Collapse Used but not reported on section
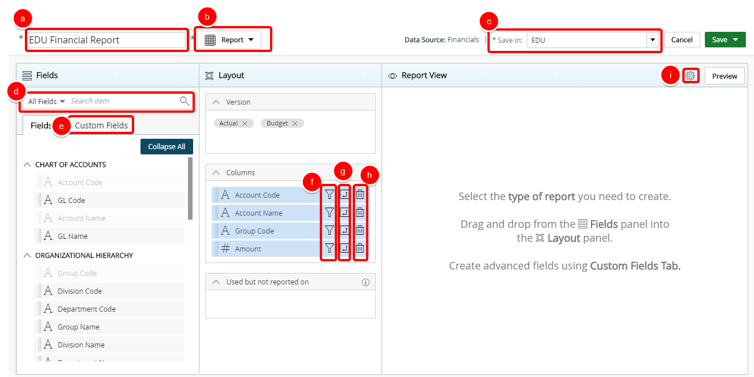Viewport: 754px width, 377px height. [x=216, y=282]
